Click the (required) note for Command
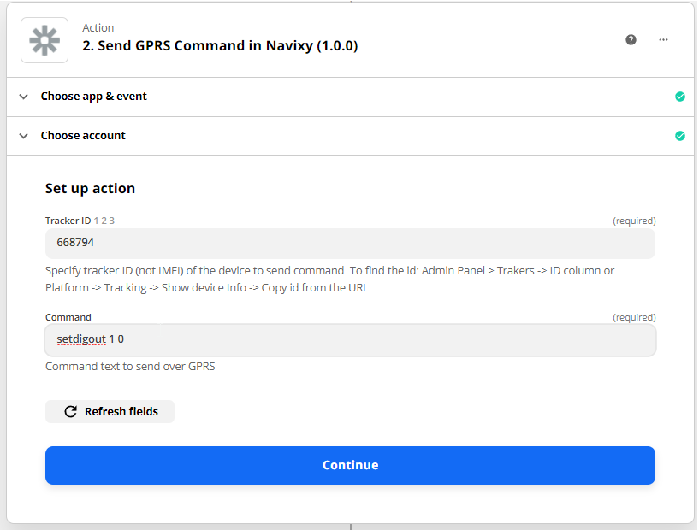 634,317
